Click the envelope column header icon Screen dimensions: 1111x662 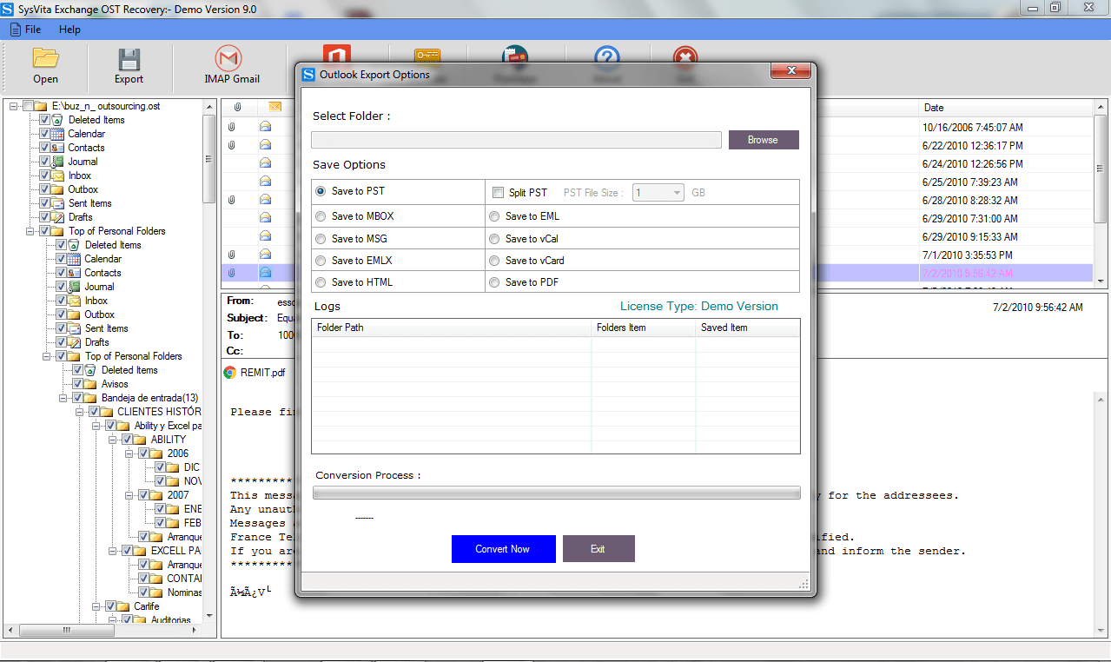coord(274,107)
